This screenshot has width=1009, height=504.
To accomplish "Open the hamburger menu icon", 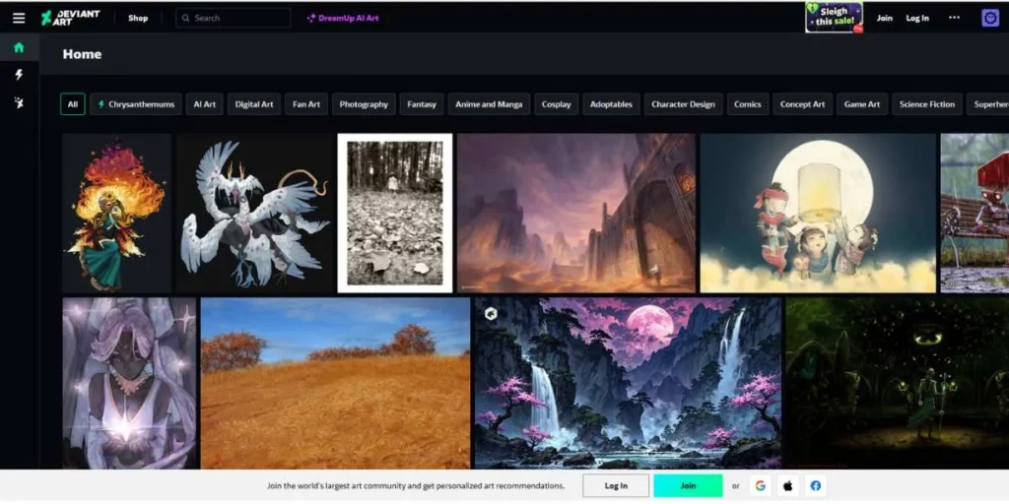I will 19,18.
